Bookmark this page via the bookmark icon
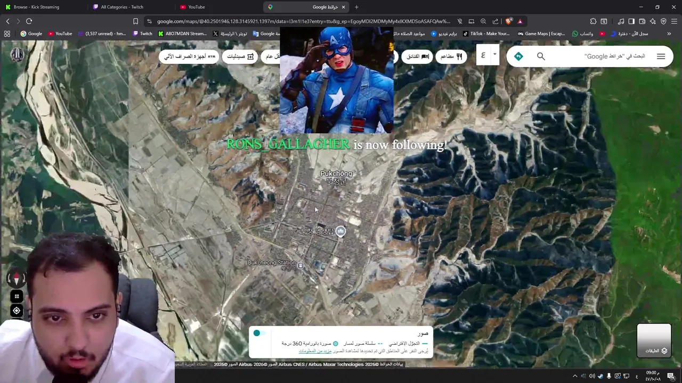682x383 pixels. [x=135, y=21]
